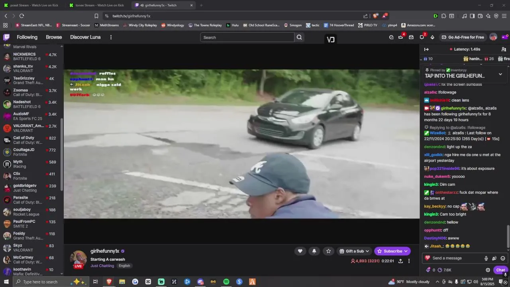The image size is (510, 287).
Task: Open shanks_ttv channel in sidebar
Action: click(x=32, y=69)
